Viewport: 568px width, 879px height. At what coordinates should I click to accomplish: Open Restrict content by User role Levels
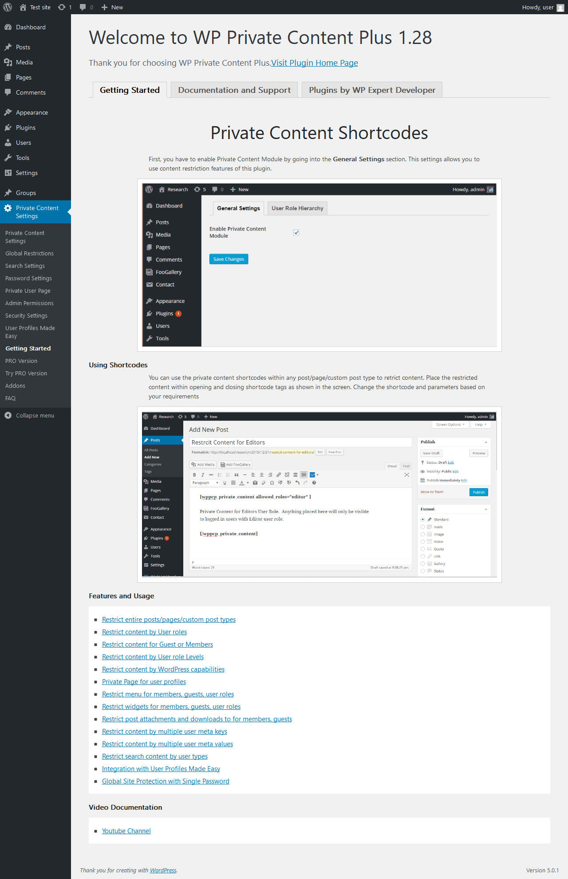(x=153, y=656)
